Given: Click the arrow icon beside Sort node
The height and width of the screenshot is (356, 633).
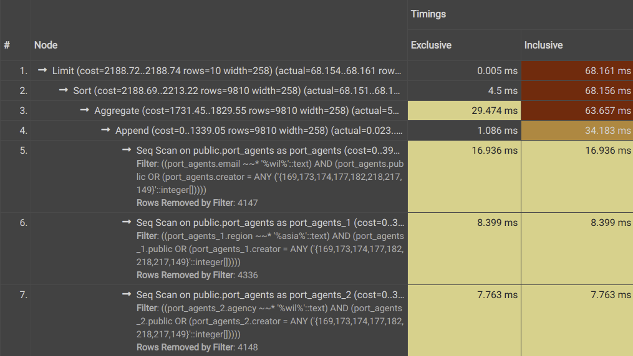Looking at the screenshot, I should click(64, 90).
